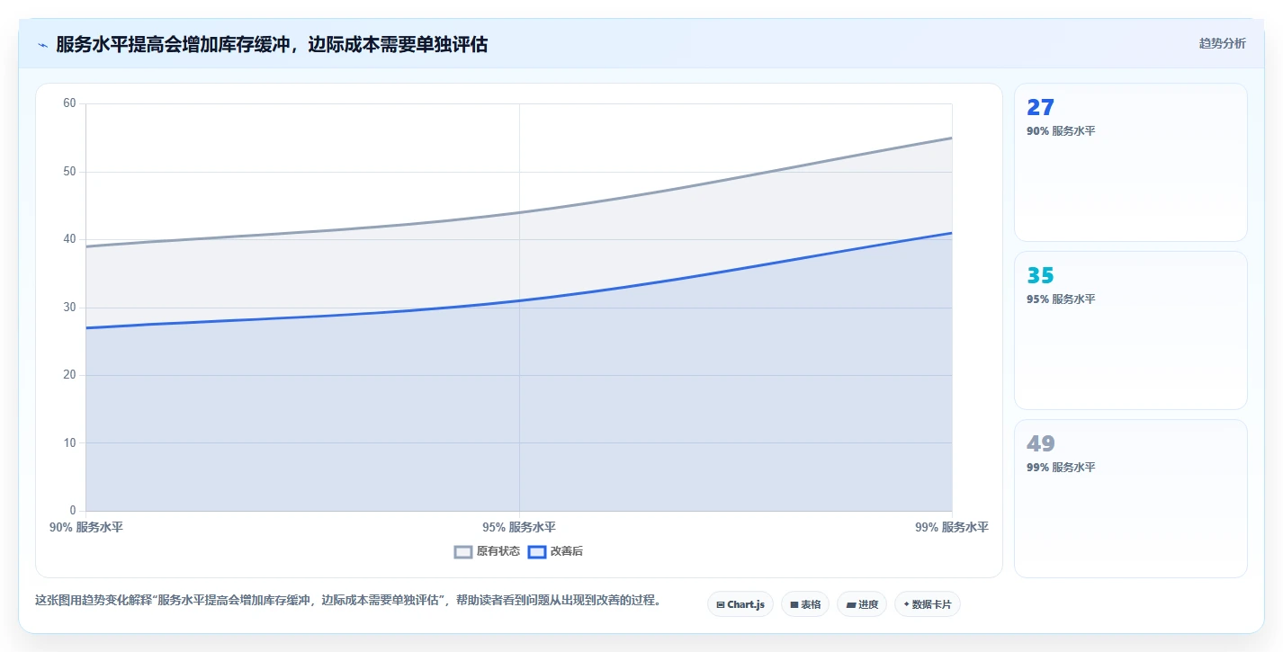1283x652 pixels.
Task: Select the data card showing 35
Action: tap(1130, 330)
